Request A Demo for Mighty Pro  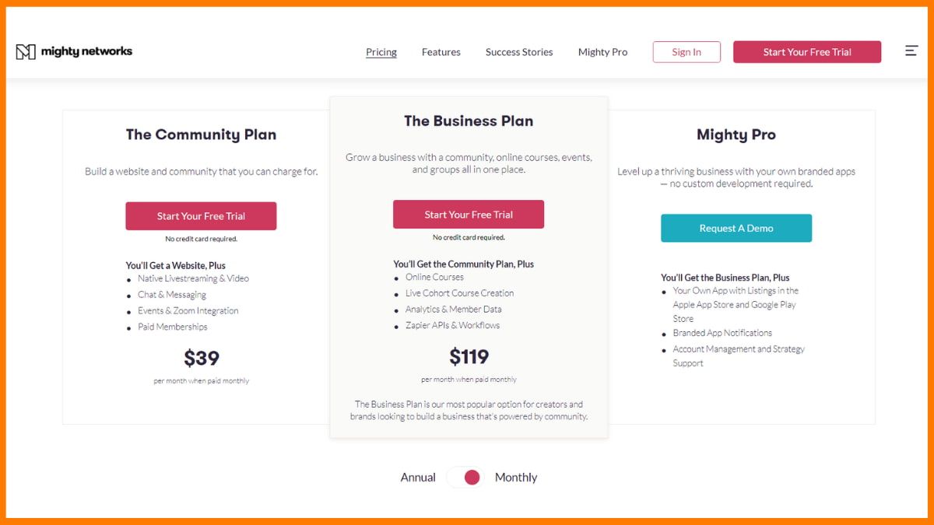(736, 229)
